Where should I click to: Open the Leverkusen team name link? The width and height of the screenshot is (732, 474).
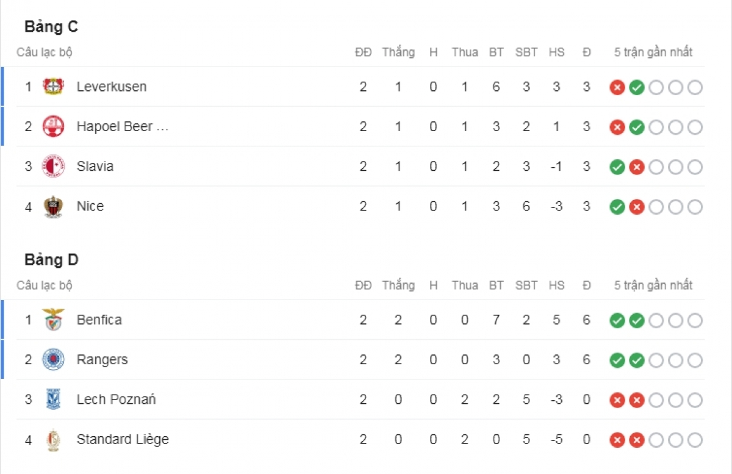(x=112, y=87)
